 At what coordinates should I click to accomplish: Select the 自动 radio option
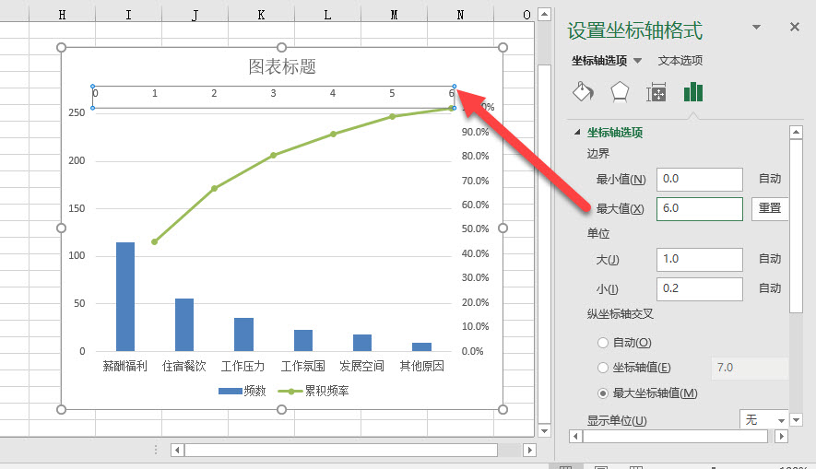(603, 343)
